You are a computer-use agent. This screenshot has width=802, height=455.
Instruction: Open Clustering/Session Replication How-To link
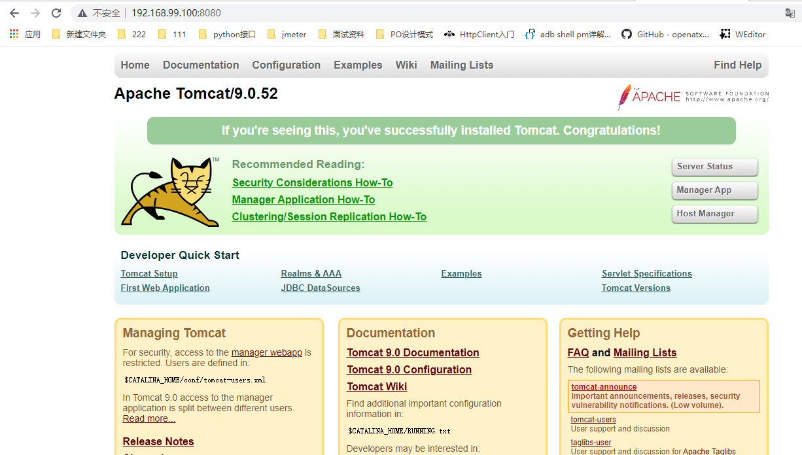coord(329,217)
